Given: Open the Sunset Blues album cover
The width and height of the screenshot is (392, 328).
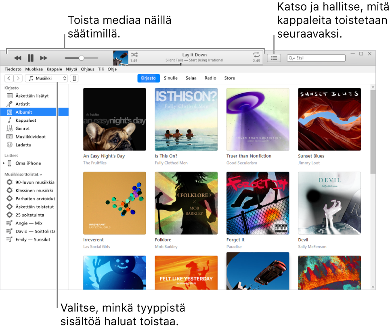Looking at the screenshot, I should (x=329, y=119).
